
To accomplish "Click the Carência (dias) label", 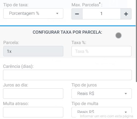I will coord(18,66).
